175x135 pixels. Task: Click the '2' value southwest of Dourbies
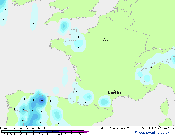[x=102, y=102]
